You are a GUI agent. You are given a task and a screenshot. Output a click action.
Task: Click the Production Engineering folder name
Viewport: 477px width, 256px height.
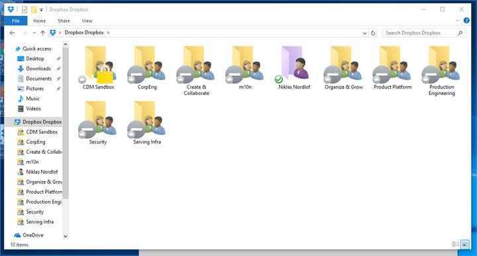[x=442, y=90]
